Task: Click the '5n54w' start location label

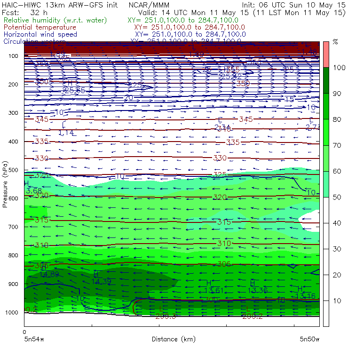Action: [x=34, y=339]
